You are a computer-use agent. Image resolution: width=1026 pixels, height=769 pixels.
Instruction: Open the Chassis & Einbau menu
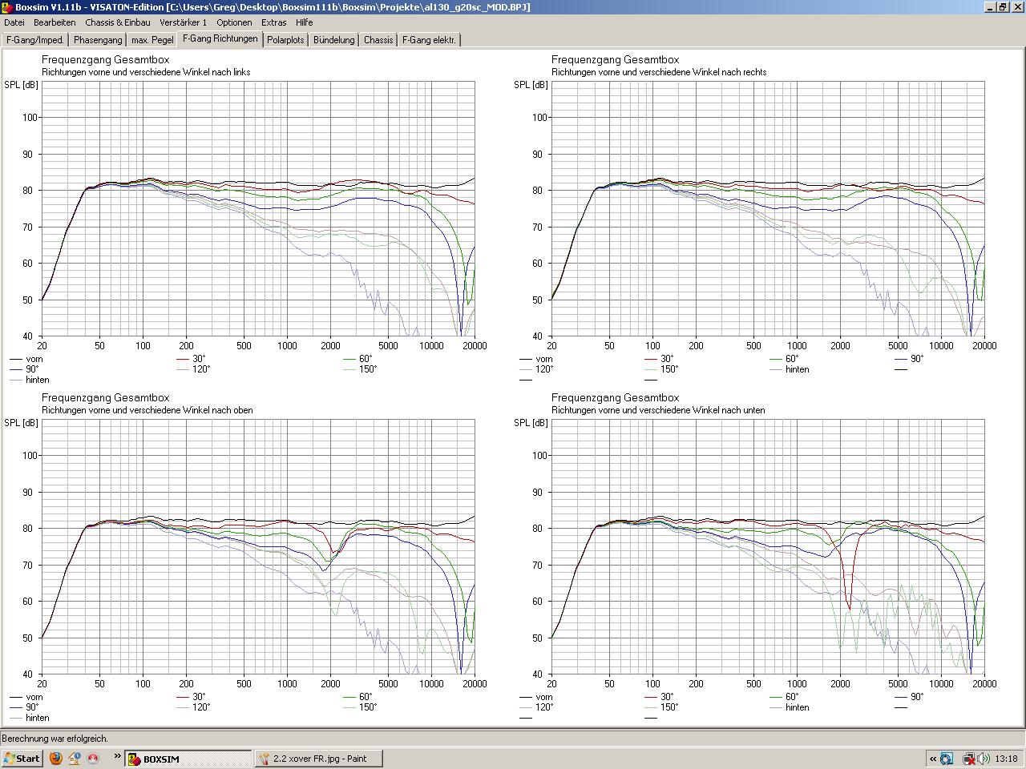point(118,22)
